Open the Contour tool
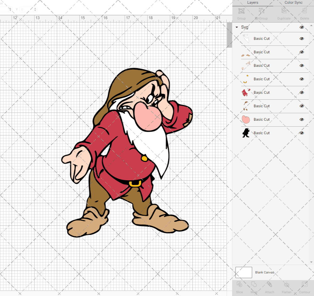 point(304,284)
